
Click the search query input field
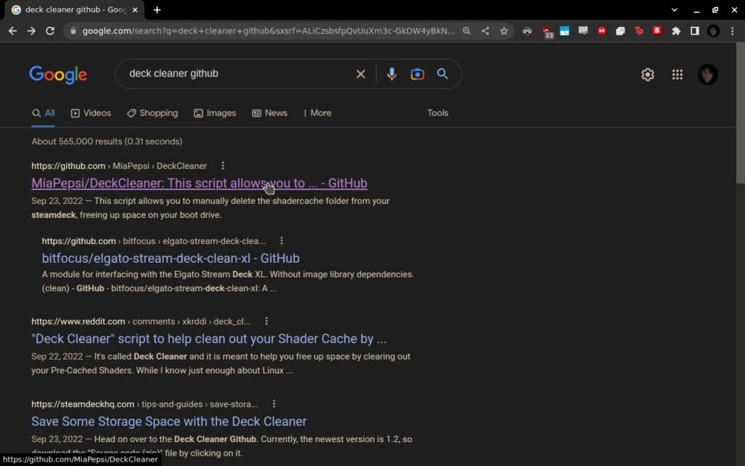(x=238, y=74)
